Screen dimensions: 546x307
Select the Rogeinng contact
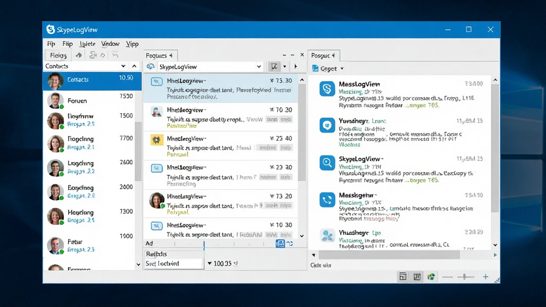pyautogui.click(x=90, y=143)
